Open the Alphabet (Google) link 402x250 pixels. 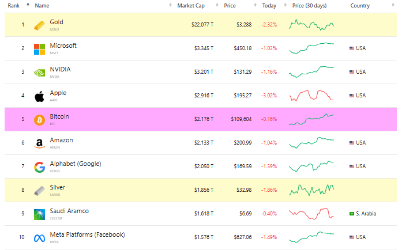pos(76,164)
